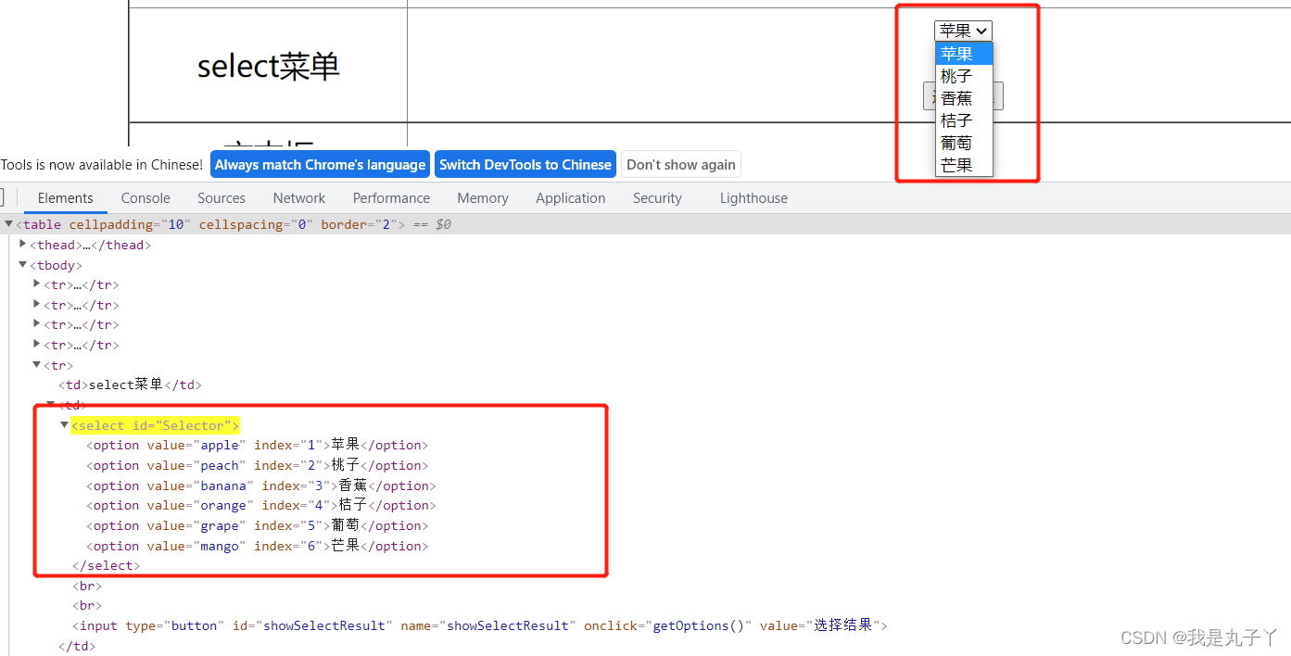Image resolution: width=1291 pixels, height=656 pixels.
Task: Open the Application panel
Action: (x=570, y=197)
